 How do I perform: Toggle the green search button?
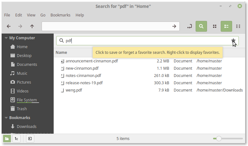click(x=201, y=26)
